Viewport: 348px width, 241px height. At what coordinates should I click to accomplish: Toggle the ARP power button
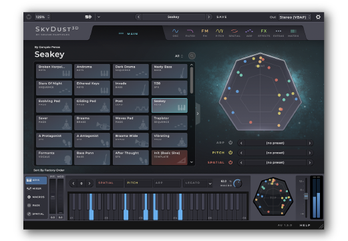[x=230, y=143]
